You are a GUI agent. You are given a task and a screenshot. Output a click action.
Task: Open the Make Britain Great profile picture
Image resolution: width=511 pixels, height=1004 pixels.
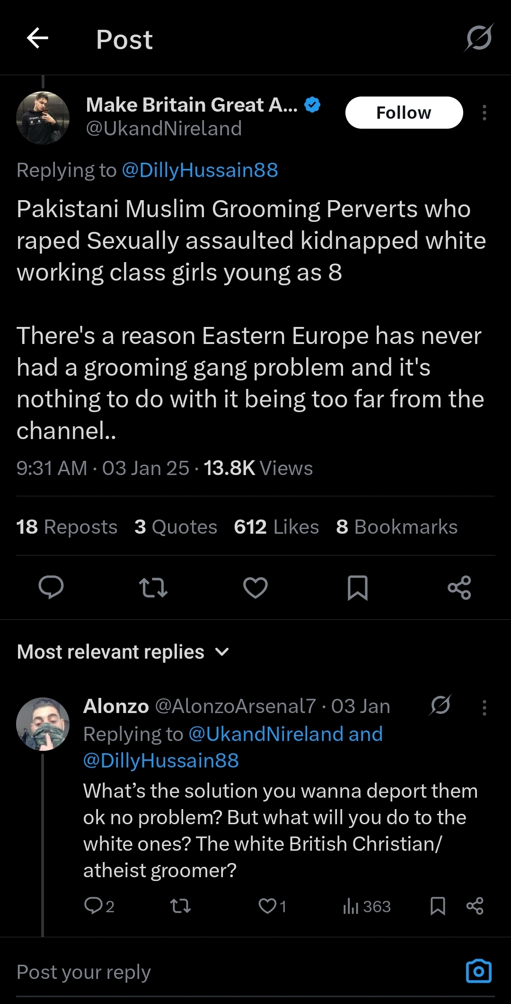[x=43, y=118]
